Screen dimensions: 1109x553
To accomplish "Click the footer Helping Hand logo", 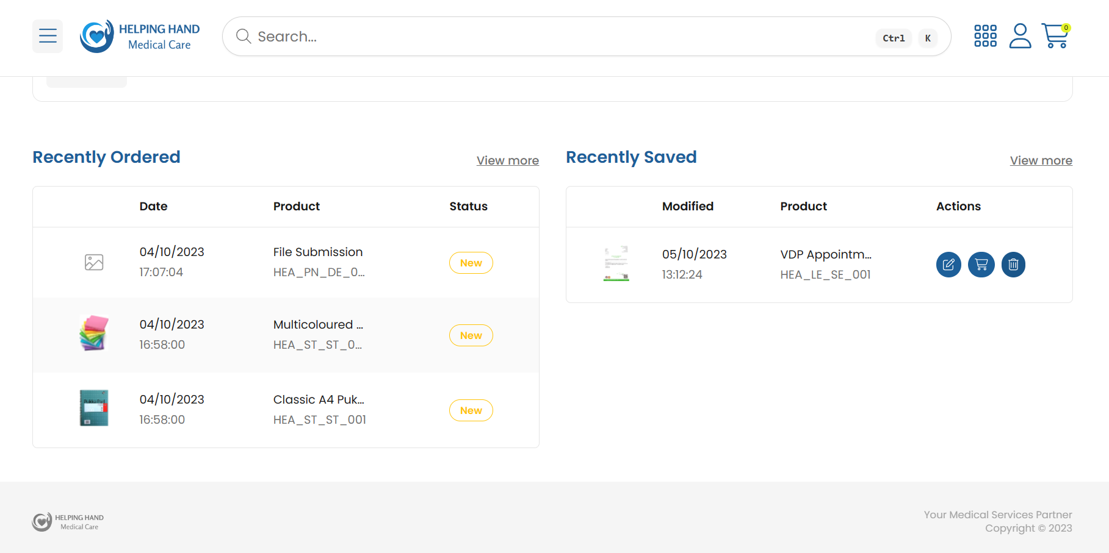I will (68, 522).
